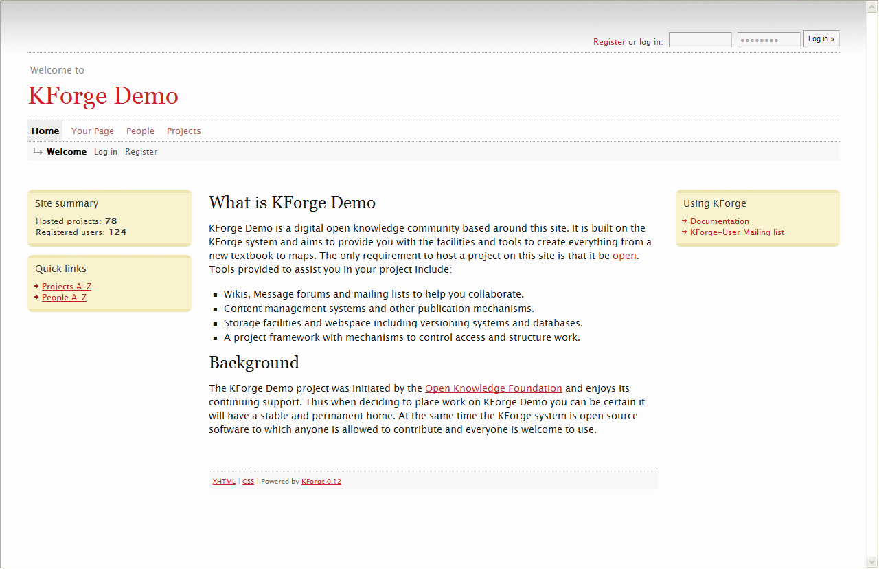The width and height of the screenshot is (879, 569).
Task: Click arrow icon beside KForge-User Mailing list
Action: point(685,232)
